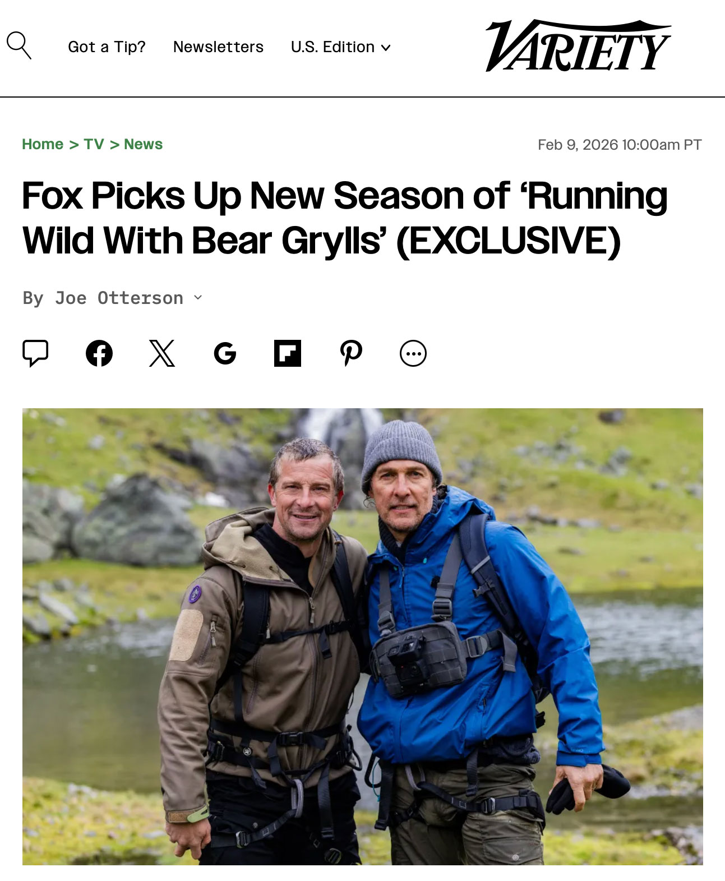725x881 pixels.
Task: Collapse the U.S. Edition chevron
Action: pos(386,48)
